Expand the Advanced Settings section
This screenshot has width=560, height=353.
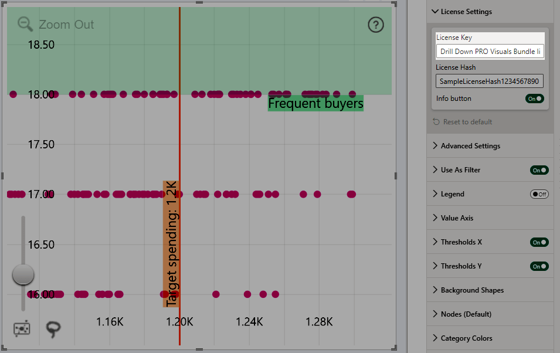point(470,146)
